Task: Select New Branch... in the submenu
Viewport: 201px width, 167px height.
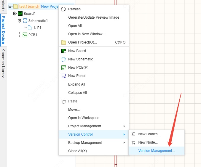Action: pos(157,134)
